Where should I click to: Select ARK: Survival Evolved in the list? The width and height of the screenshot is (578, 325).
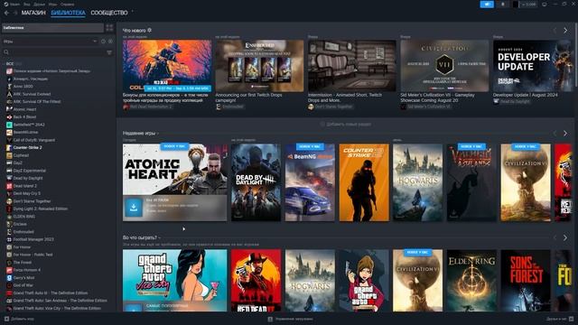pos(32,94)
